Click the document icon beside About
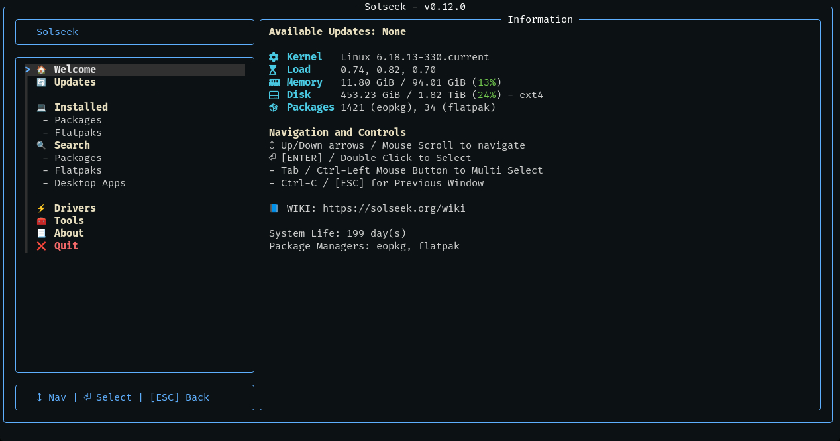Image resolution: width=840 pixels, height=441 pixels. point(41,233)
